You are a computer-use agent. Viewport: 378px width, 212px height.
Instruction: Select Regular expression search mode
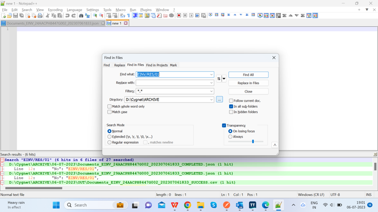point(110,142)
